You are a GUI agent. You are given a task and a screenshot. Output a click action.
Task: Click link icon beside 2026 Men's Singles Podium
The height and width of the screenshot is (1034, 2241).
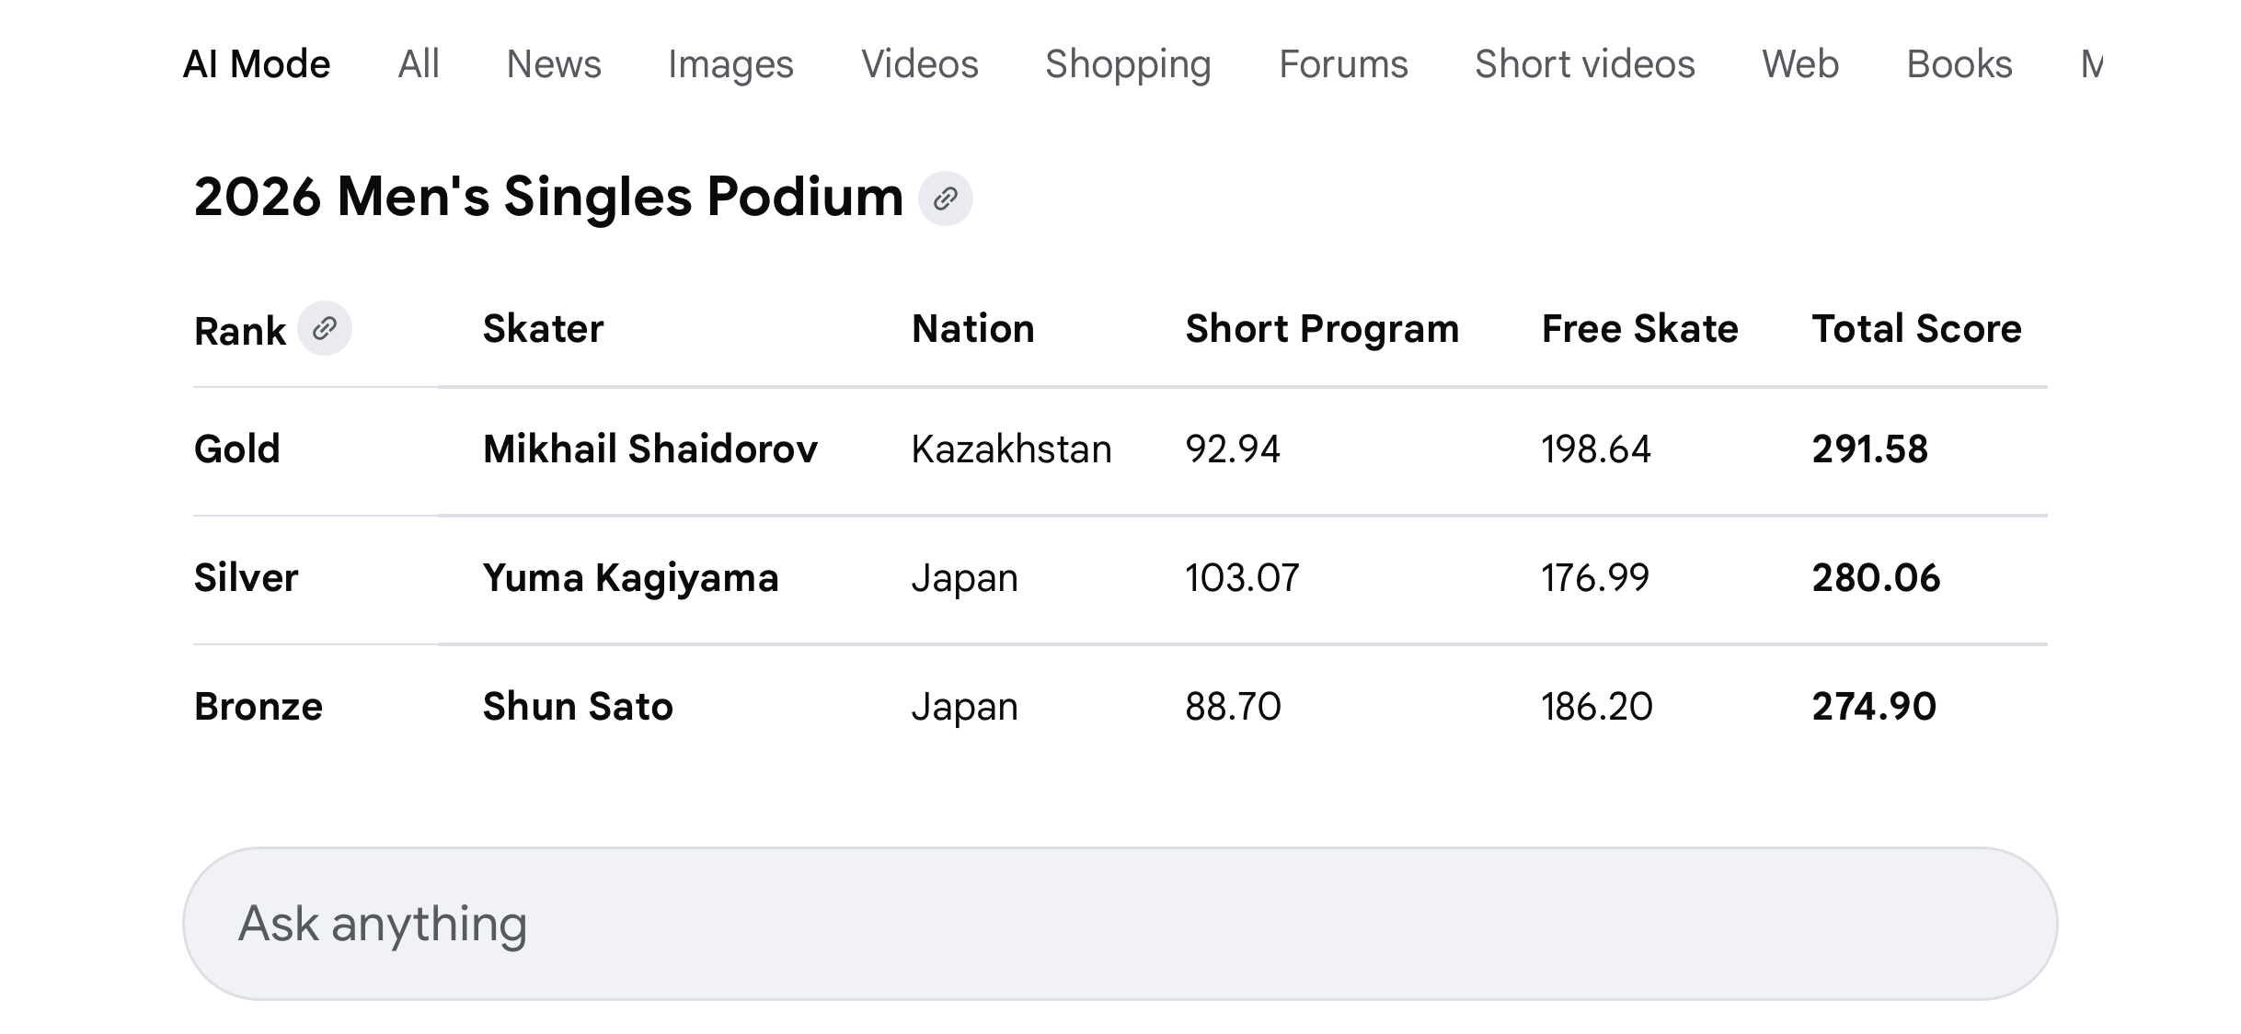pos(945,199)
